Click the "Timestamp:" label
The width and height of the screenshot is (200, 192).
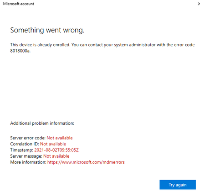21,150
